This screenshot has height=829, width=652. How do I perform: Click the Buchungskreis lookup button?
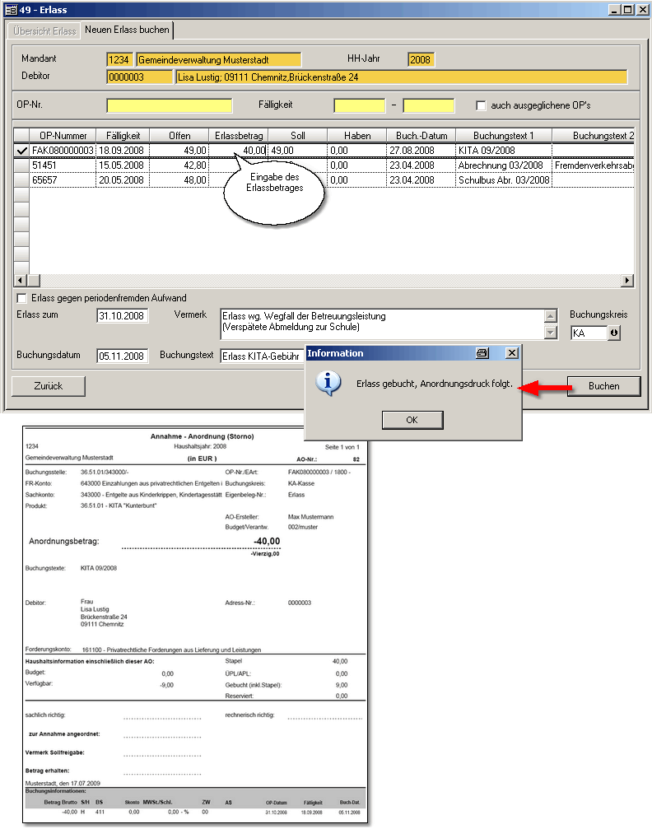[x=613, y=333]
